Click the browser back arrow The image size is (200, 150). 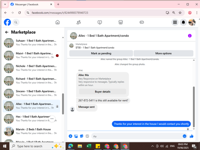coord(6,13)
